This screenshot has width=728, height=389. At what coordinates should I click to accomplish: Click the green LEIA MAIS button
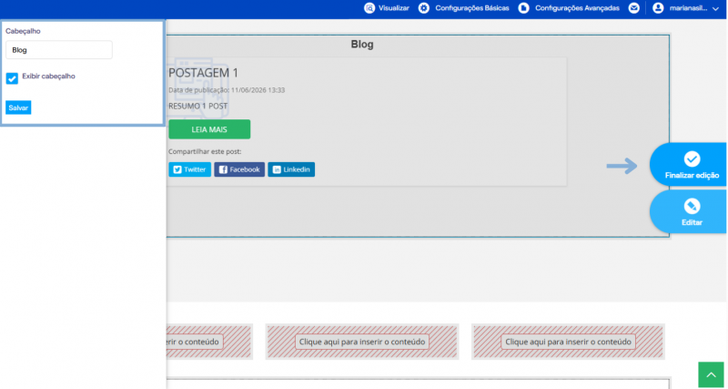click(x=209, y=129)
